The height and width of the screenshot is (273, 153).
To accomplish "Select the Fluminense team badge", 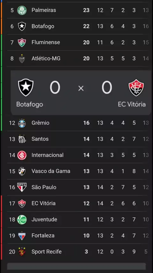I will point(22,43).
